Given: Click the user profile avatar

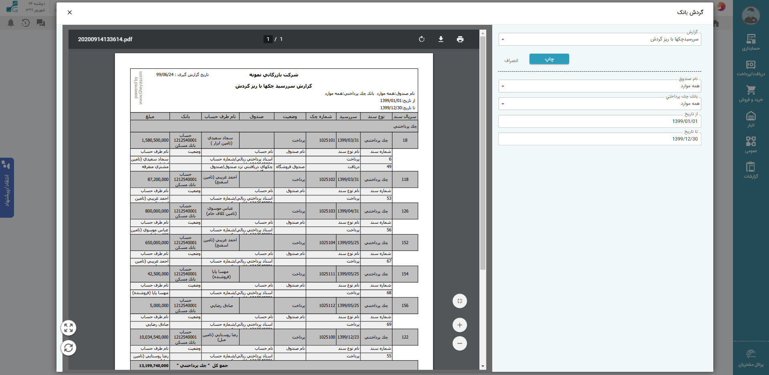Looking at the screenshot, I should pos(751,16).
